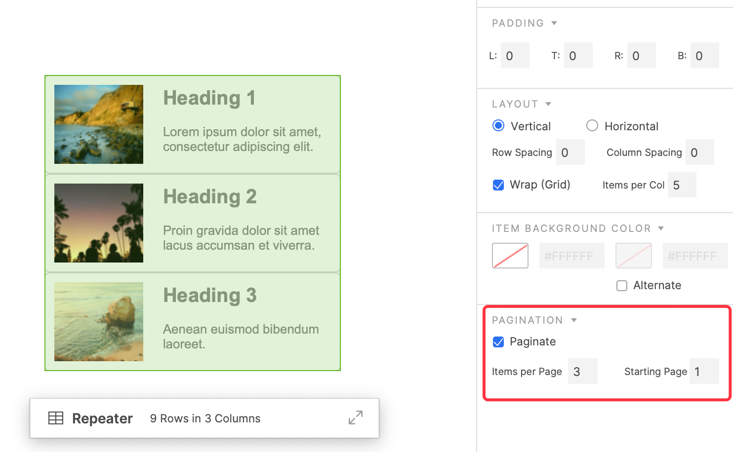Select the Horizontal layout radio button
733x452 pixels.
pyautogui.click(x=592, y=126)
